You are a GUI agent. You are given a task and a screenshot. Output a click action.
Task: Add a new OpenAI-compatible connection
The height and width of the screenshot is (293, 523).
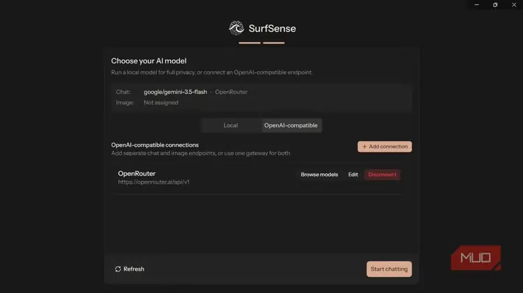[x=384, y=146]
